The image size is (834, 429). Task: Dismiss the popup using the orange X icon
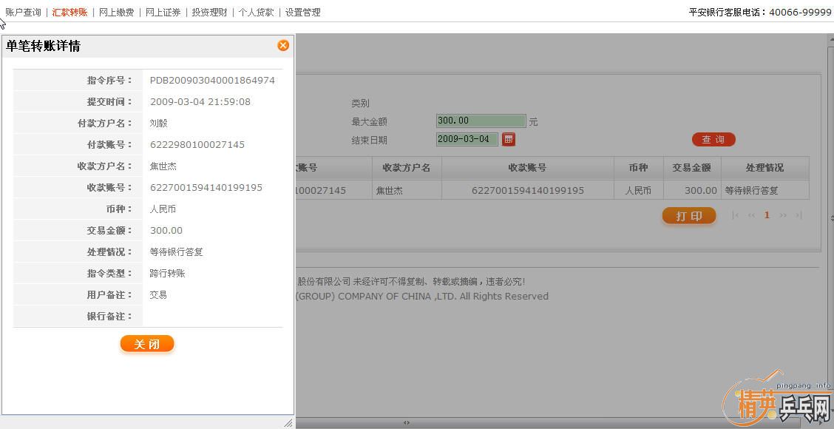point(282,45)
